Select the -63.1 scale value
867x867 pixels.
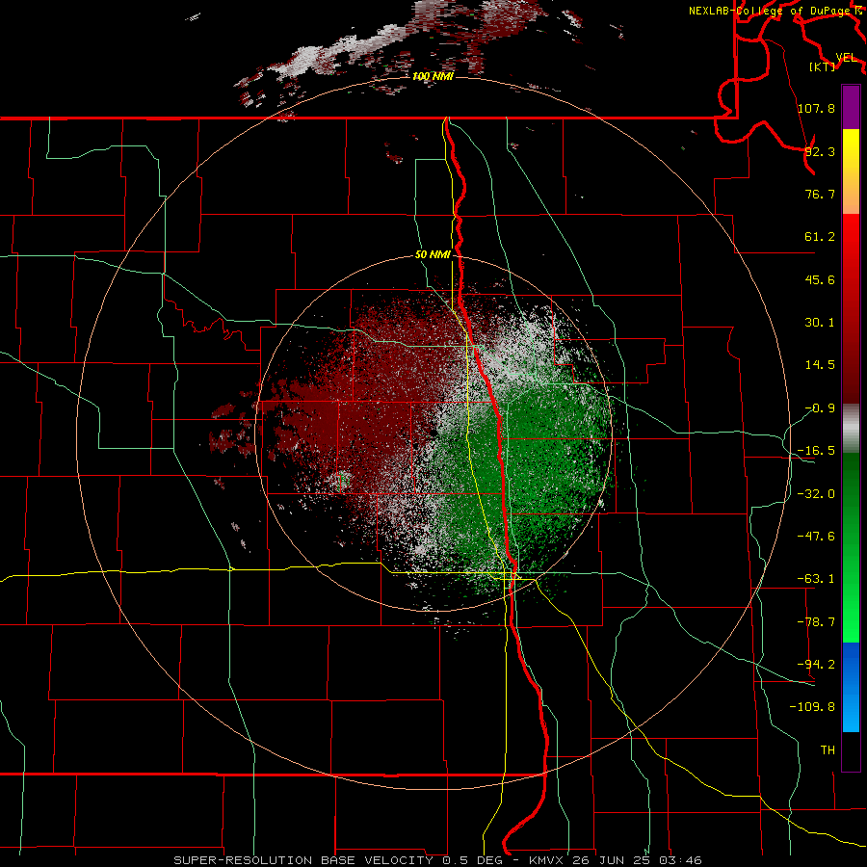tap(816, 579)
